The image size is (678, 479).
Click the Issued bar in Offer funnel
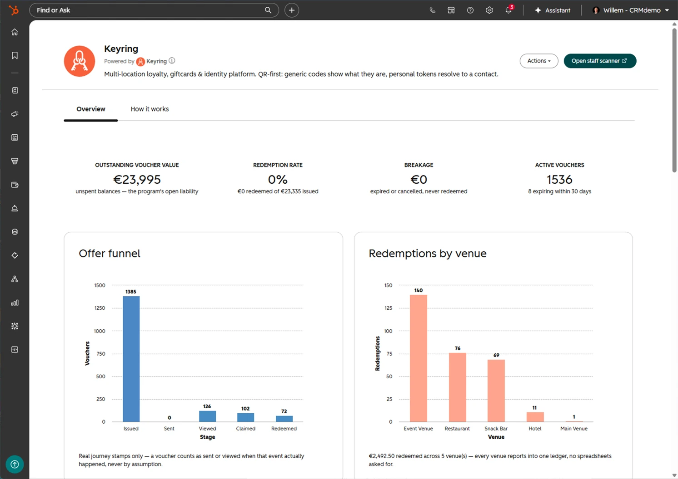click(x=131, y=359)
